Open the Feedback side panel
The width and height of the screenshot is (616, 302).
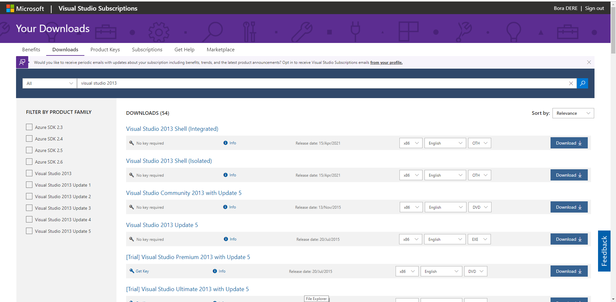click(x=604, y=251)
